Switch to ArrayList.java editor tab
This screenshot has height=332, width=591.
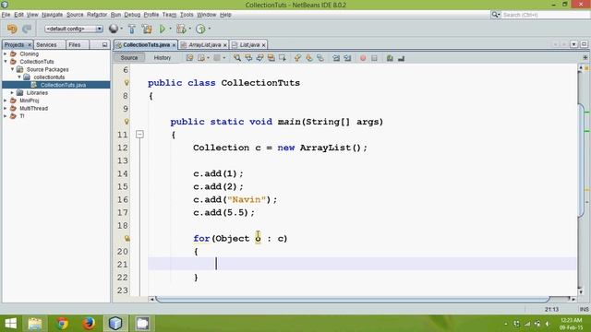[x=205, y=45]
